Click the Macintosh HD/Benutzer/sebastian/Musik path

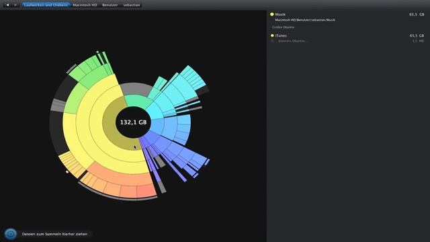point(305,20)
